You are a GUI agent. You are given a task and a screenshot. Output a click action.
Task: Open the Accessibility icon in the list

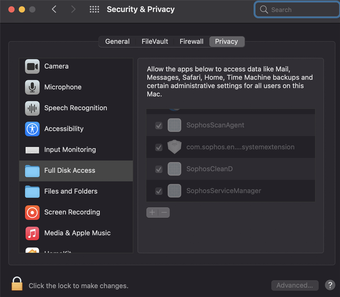[32, 129]
